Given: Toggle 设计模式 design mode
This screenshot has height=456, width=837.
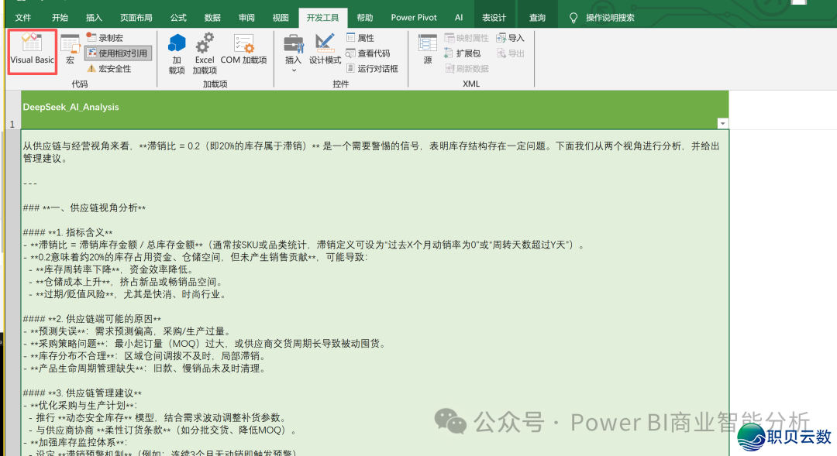Looking at the screenshot, I should [x=325, y=51].
